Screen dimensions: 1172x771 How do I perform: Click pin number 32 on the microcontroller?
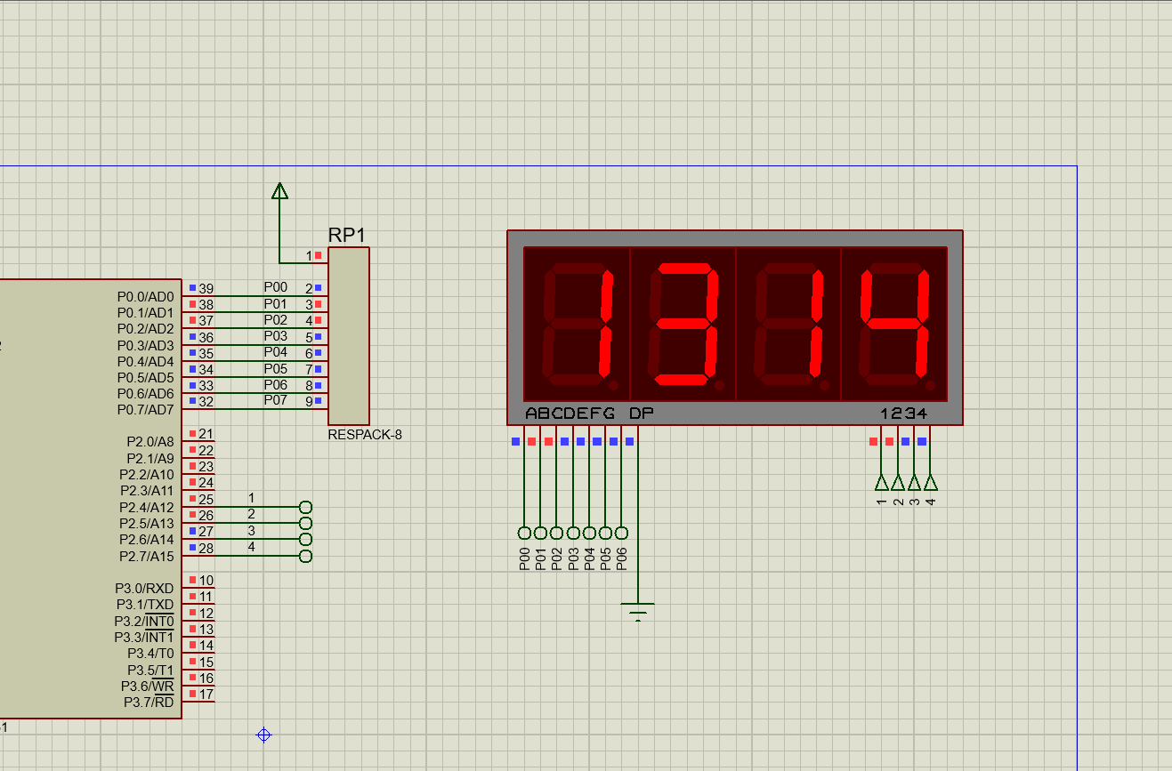(x=206, y=401)
